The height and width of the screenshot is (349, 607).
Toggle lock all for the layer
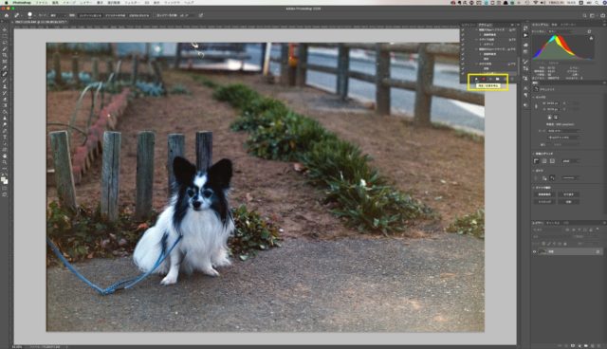coord(565,244)
